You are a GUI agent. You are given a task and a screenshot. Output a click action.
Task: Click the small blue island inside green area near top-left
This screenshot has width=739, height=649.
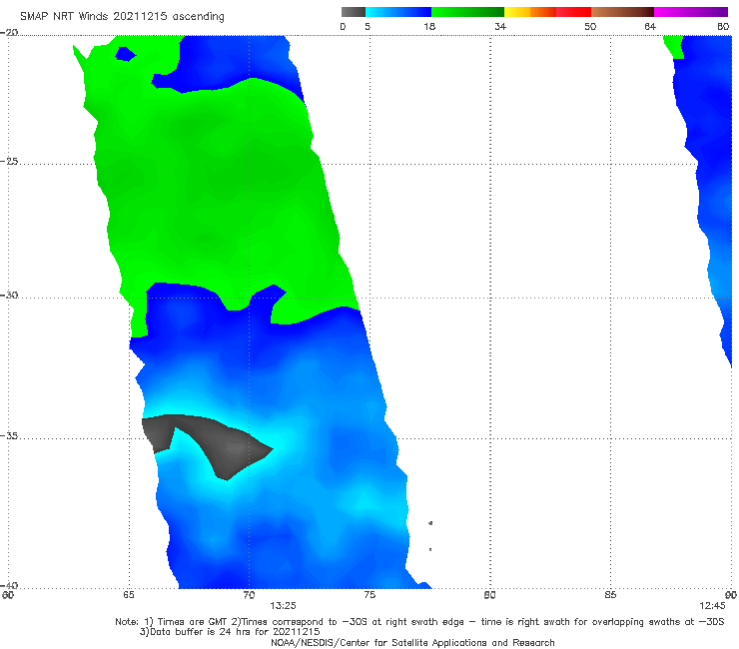[x=125, y=54]
